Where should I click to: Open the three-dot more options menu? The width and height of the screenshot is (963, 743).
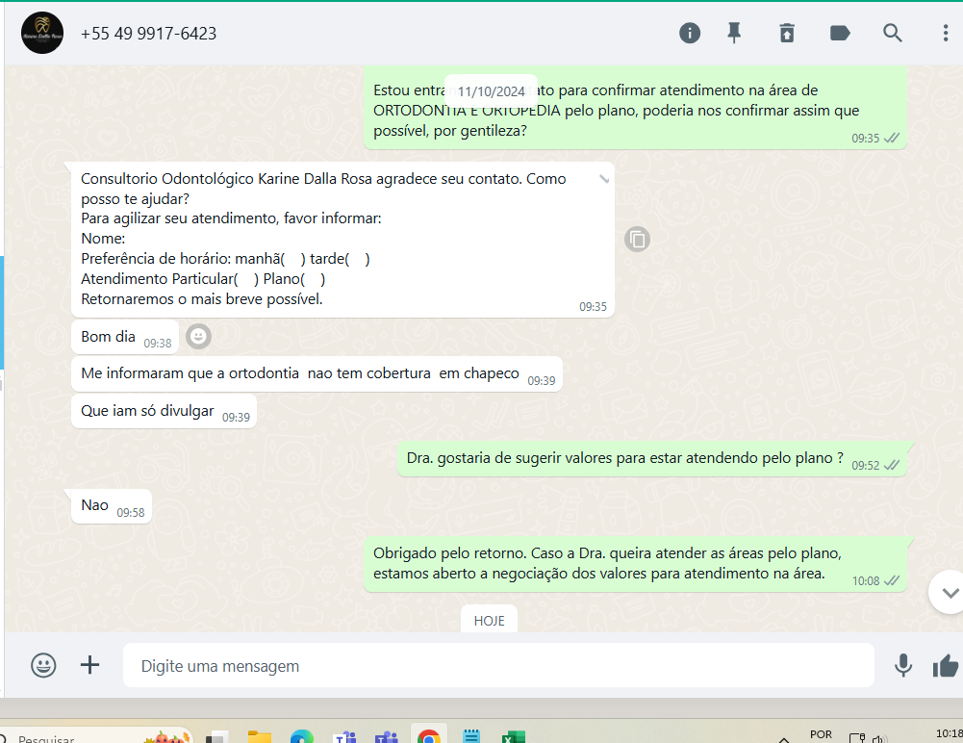click(x=946, y=34)
